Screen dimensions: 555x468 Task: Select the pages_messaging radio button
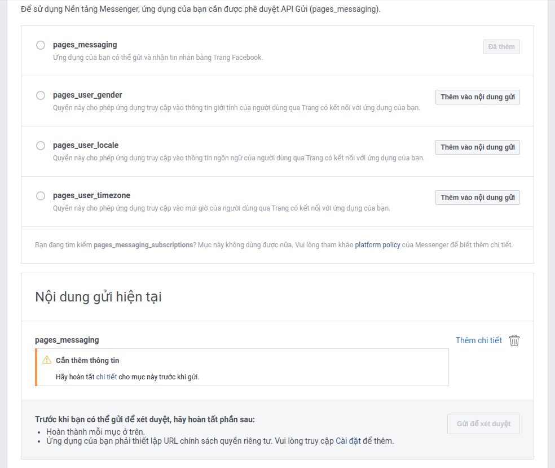coord(41,45)
